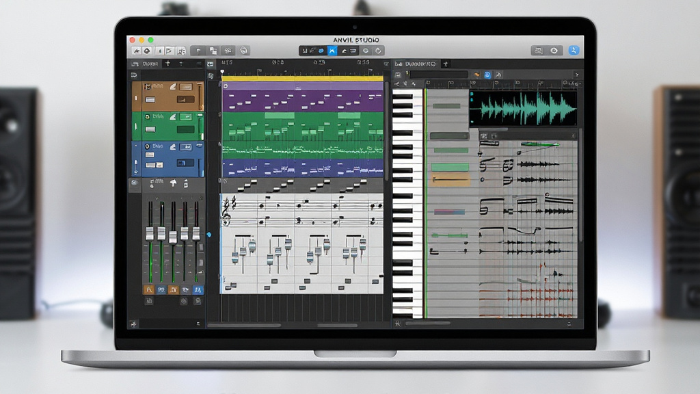Select the pointer arrow tool in the top-left toolbar
The width and height of the screenshot is (700, 394).
click(137, 51)
